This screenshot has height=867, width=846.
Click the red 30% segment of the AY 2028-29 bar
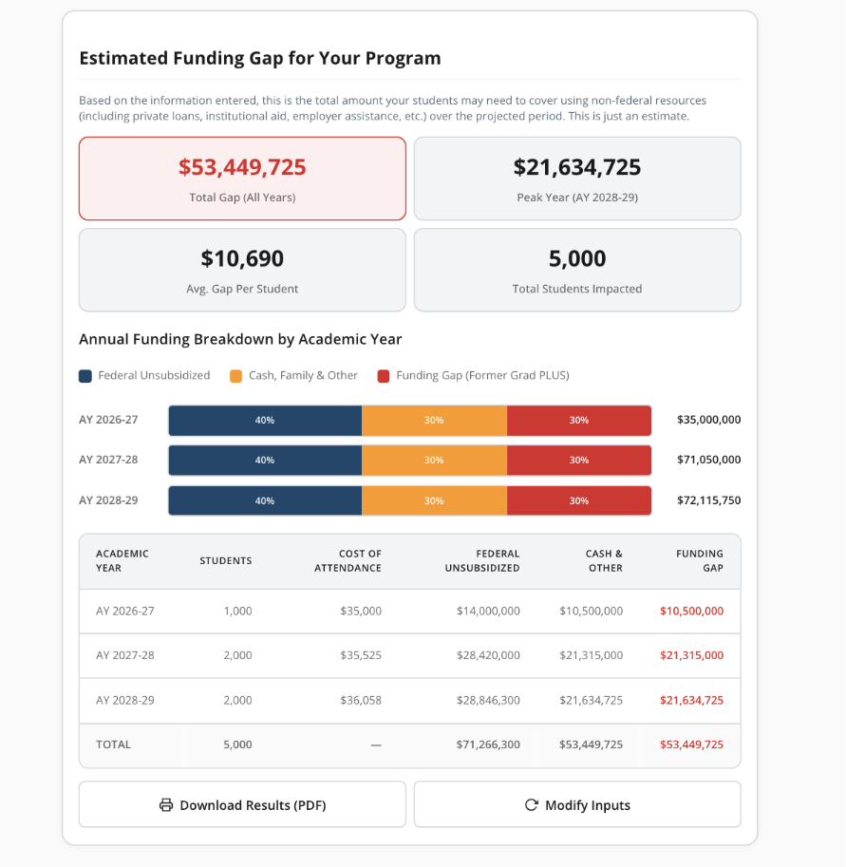tap(578, 500)
